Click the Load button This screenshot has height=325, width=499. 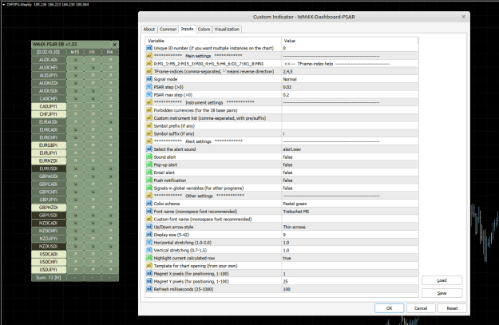442,280
